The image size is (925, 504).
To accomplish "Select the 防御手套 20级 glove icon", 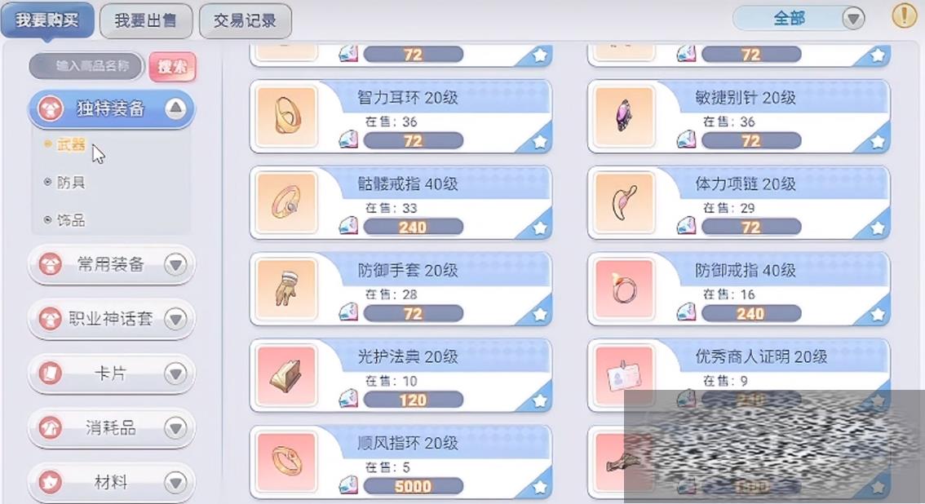I will point(286,289).
